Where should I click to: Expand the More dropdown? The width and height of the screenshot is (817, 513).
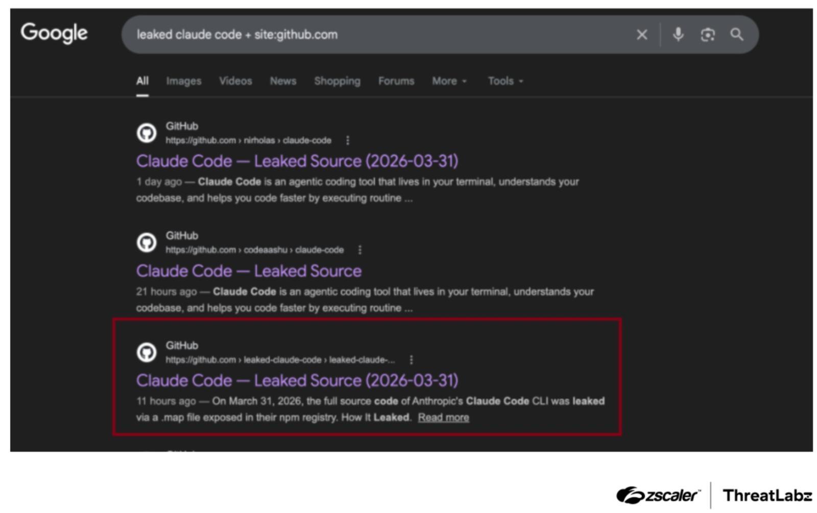click(449, 81)
